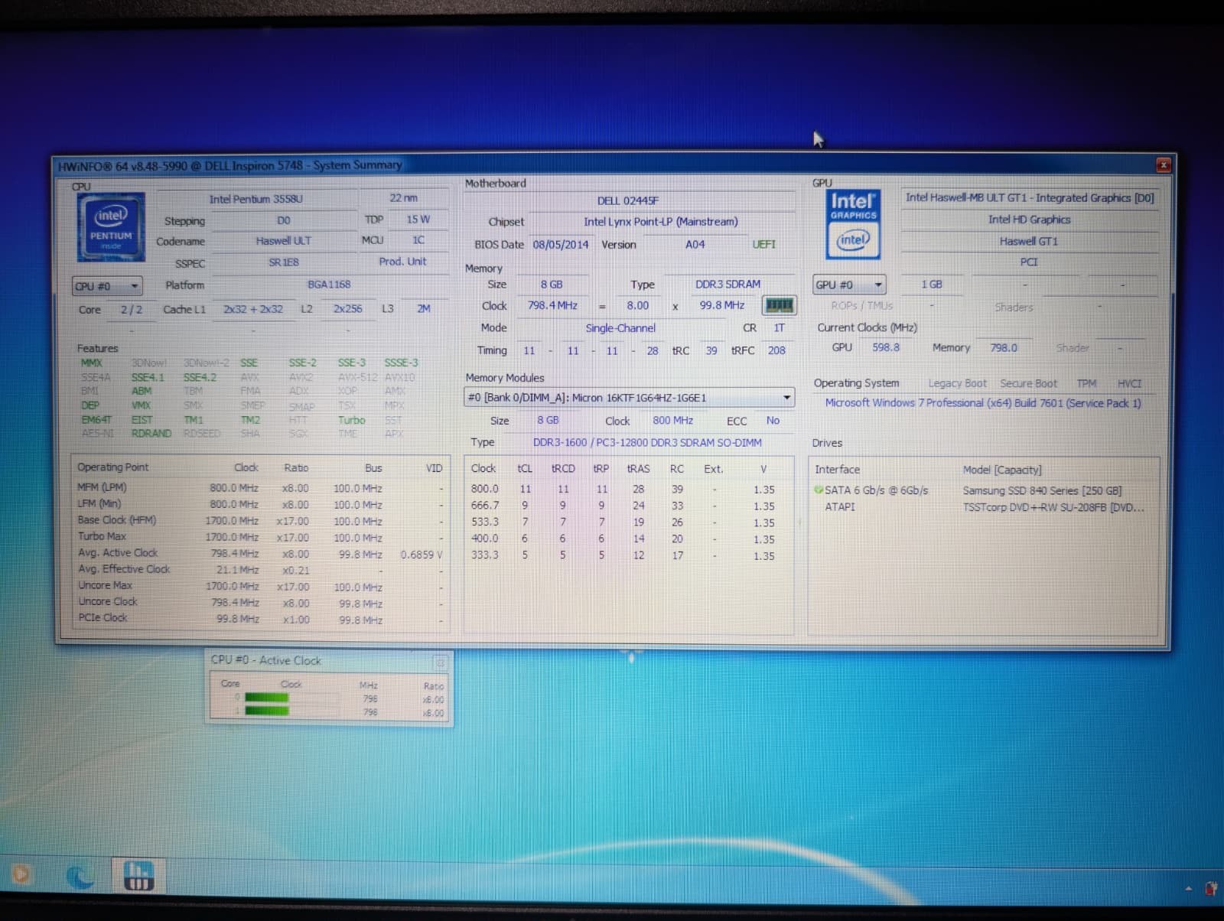1224x921 pixels.
Task: Click the 'Avg. Effective Clock' row label
Action: (125, 569)
